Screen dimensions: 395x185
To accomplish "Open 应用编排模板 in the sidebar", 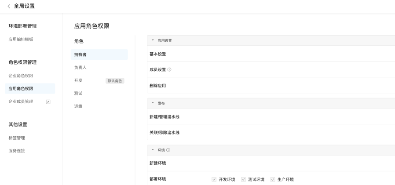I will 21,40.
